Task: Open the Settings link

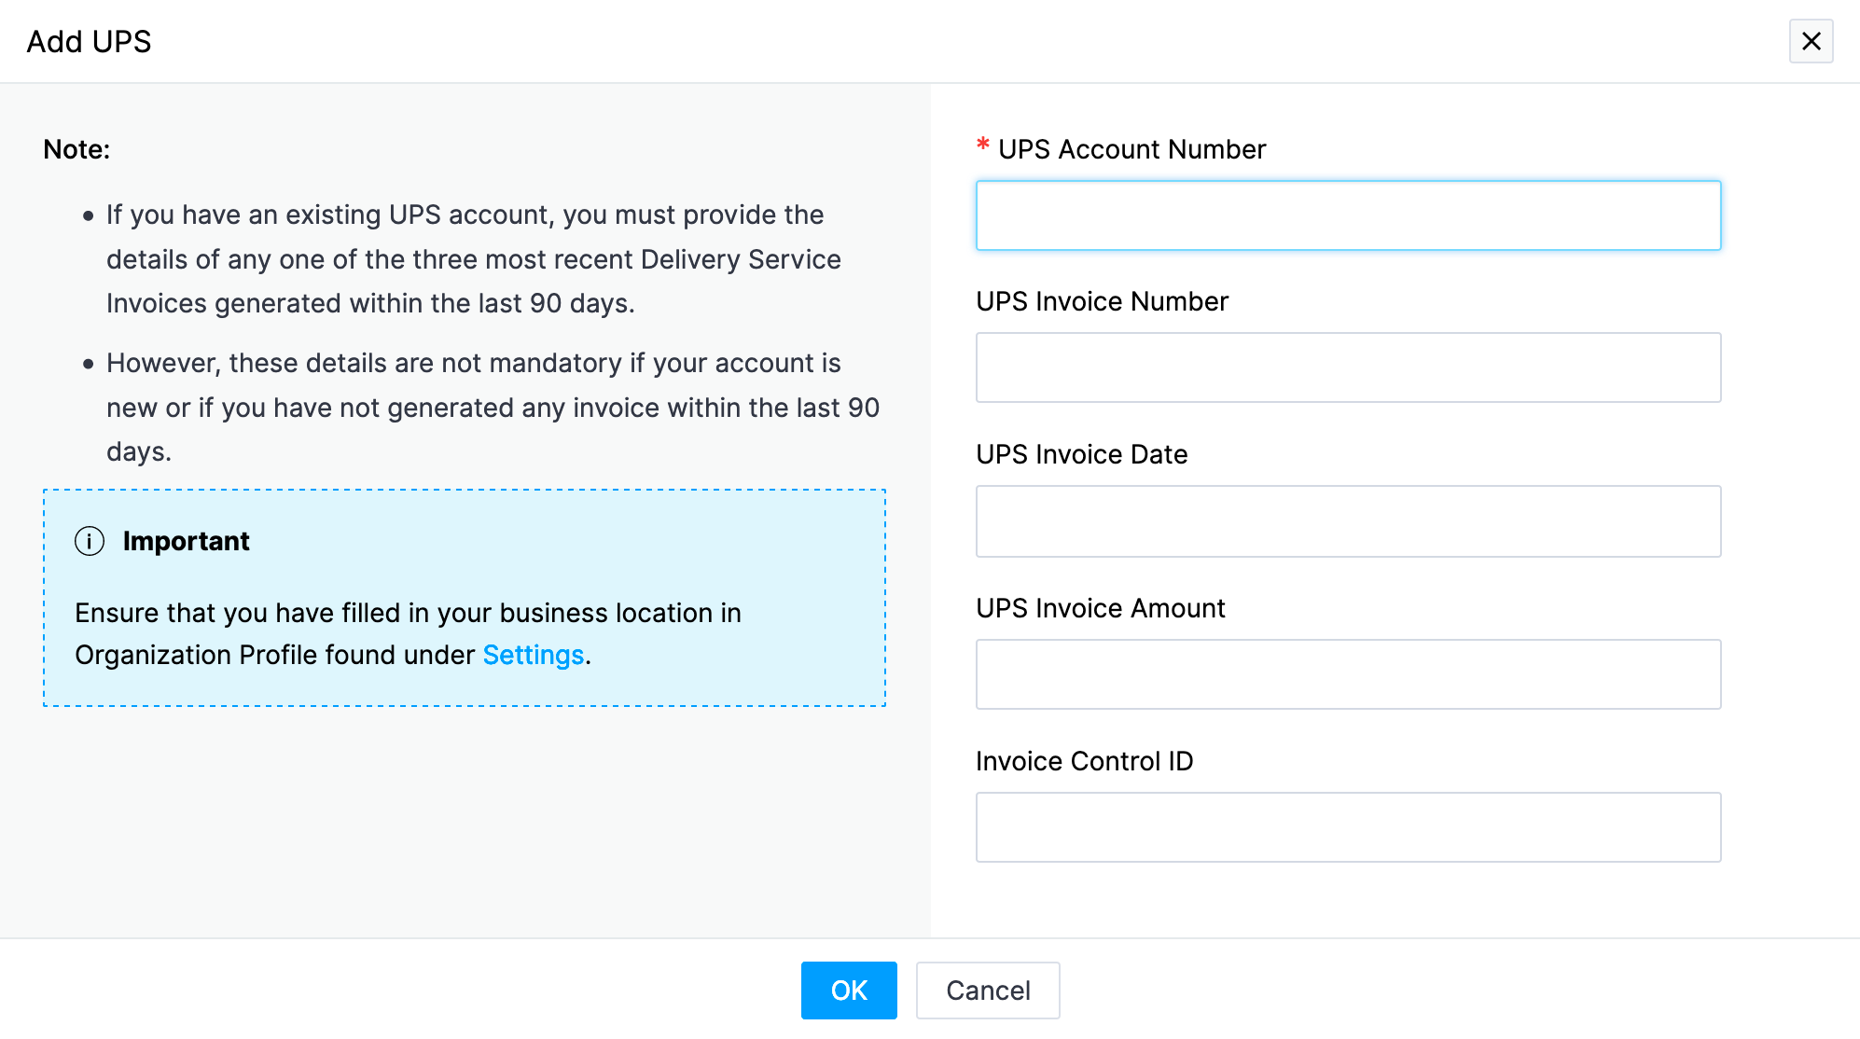Action: pyautogui.click(x=534, y=655)
